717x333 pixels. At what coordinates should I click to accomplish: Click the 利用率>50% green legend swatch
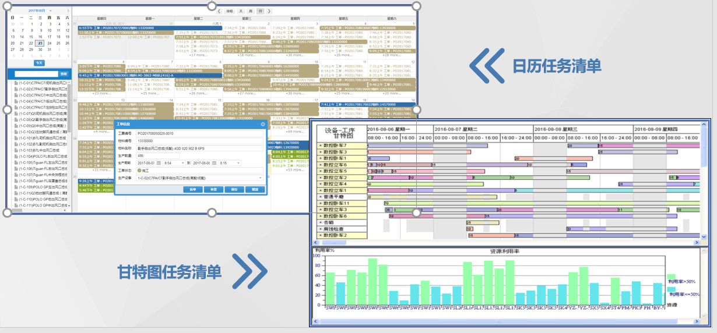671,277
